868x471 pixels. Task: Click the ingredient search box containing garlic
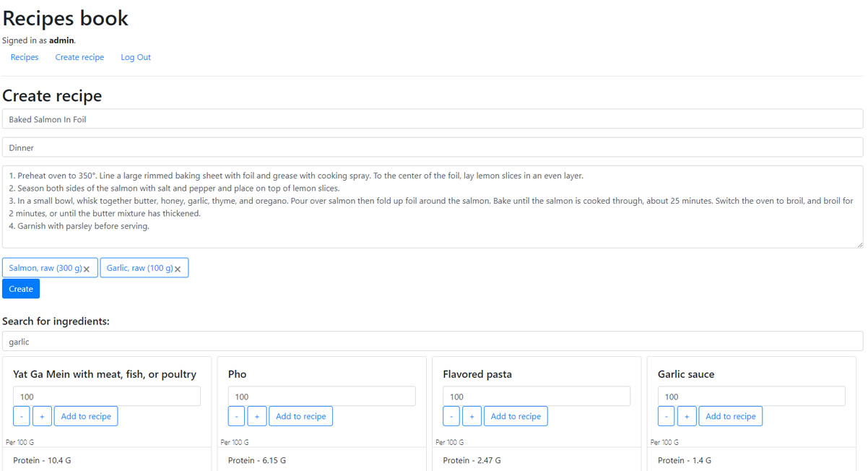click(x=433, y=341)
